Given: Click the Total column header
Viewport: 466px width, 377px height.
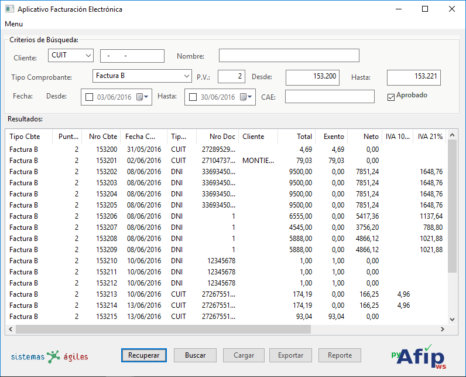Looking at the screenshot, I should [296, 137].
